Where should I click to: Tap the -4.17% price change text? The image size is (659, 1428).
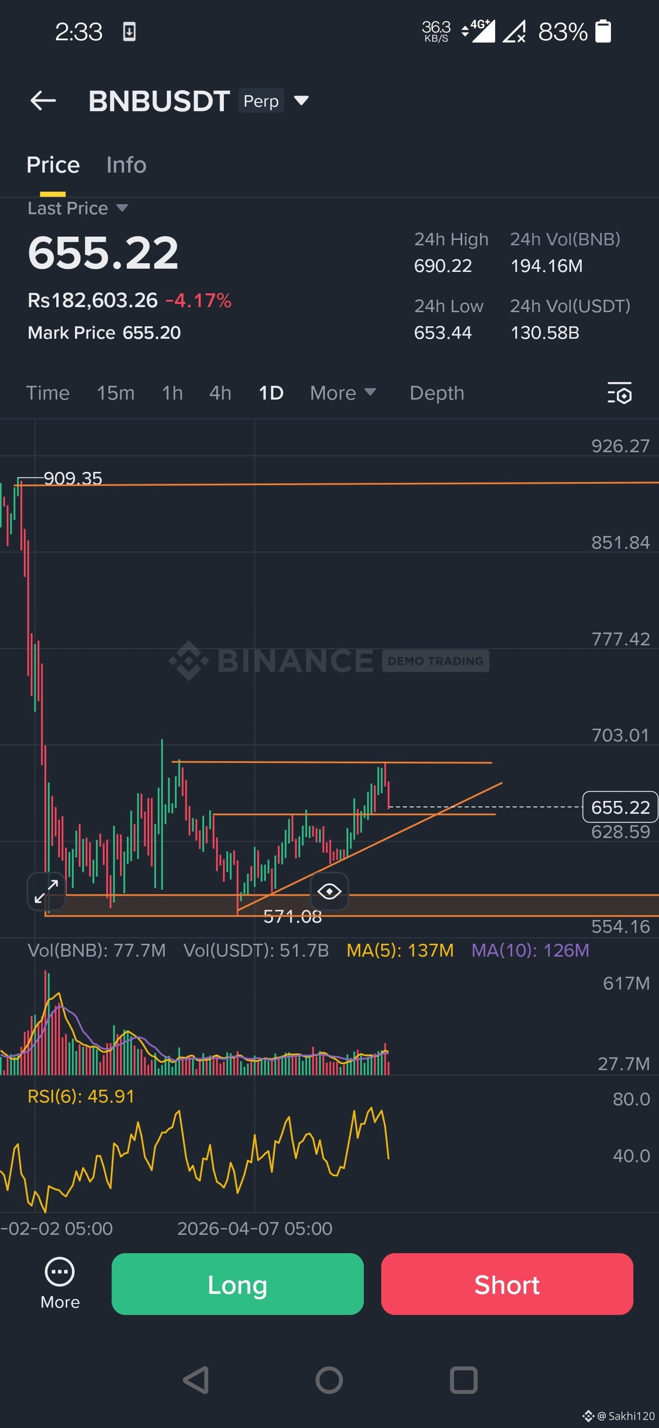199,300
